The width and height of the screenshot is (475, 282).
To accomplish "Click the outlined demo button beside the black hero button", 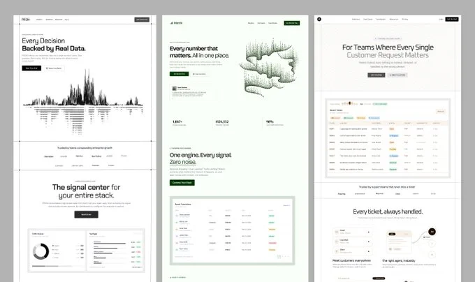I will pyautogui.click(x=54, y=68).
